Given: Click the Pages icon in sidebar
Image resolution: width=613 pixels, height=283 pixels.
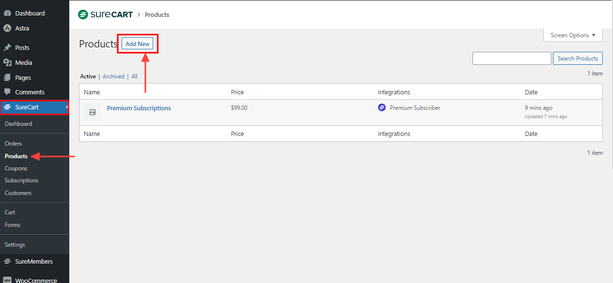Looking at the screenshot, I should click(7, 77).
